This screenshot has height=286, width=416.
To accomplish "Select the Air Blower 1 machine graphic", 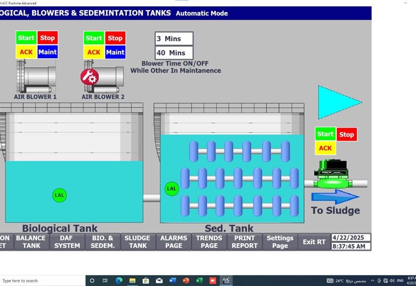I will tap(36, 76).
